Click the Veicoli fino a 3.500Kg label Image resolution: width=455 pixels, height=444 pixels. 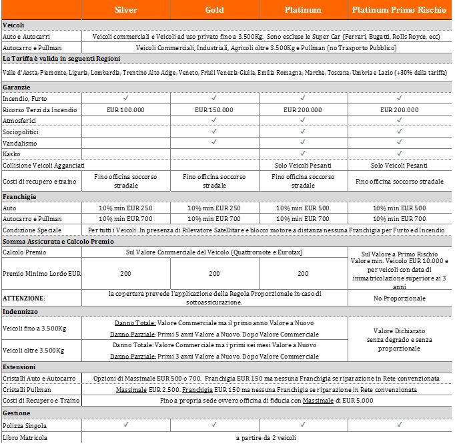(x=34, y=328)
